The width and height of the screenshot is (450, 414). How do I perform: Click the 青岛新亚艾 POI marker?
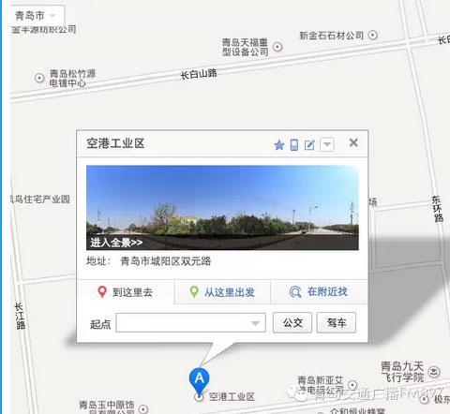[x=352, y=385]
